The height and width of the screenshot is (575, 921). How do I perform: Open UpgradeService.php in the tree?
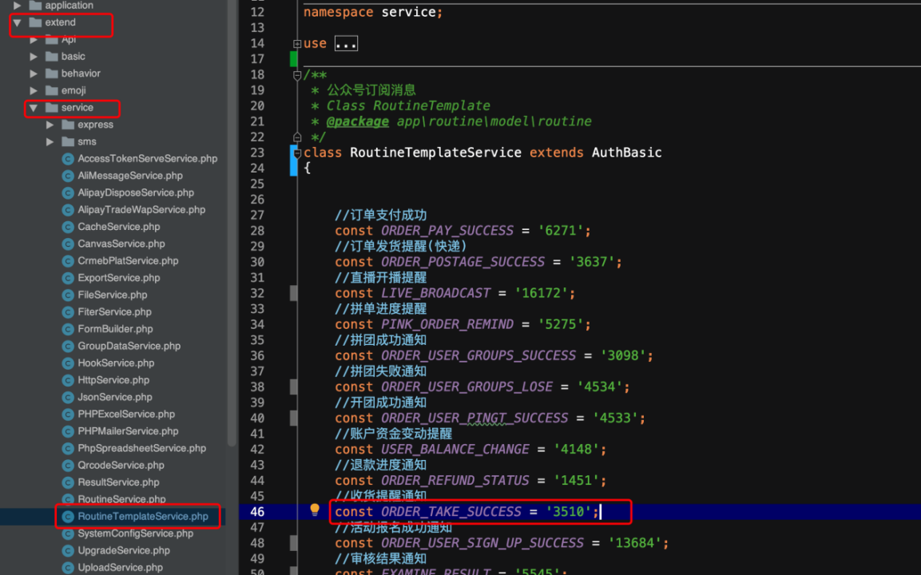point(124,550)
